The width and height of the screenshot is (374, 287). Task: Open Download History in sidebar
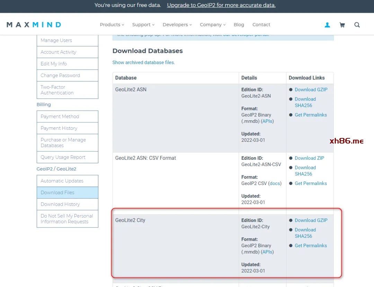pos(60,204)
